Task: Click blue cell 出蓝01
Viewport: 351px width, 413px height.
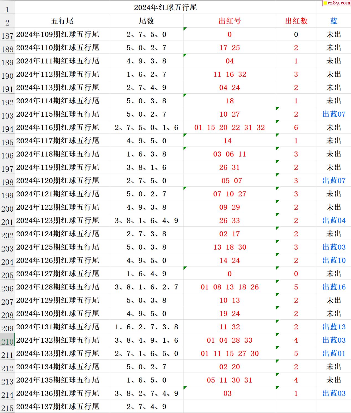Action: click(334, 353)
